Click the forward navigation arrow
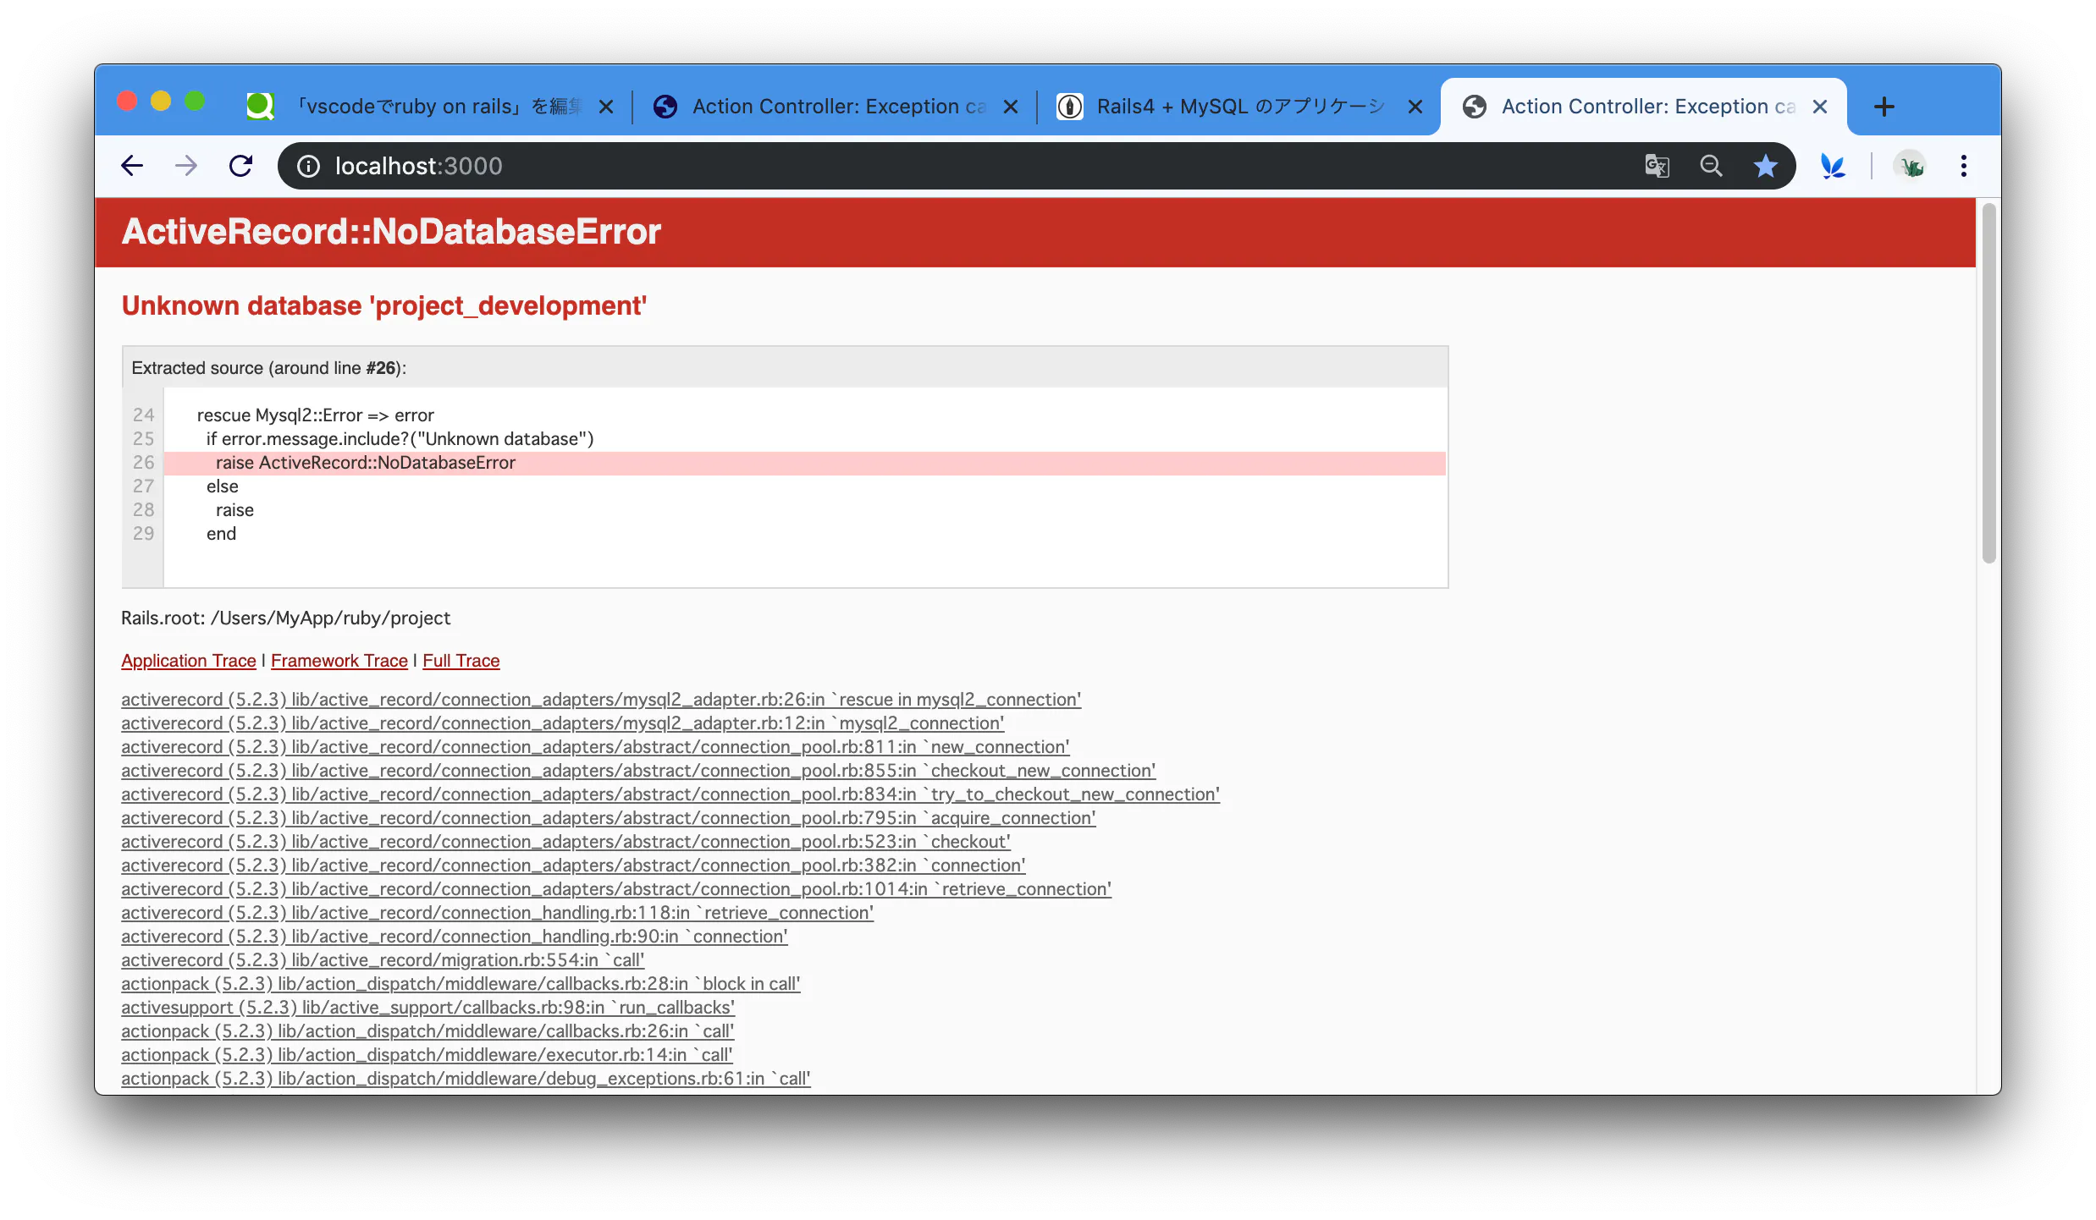The image size is (2096, 1220). point(186,166)
